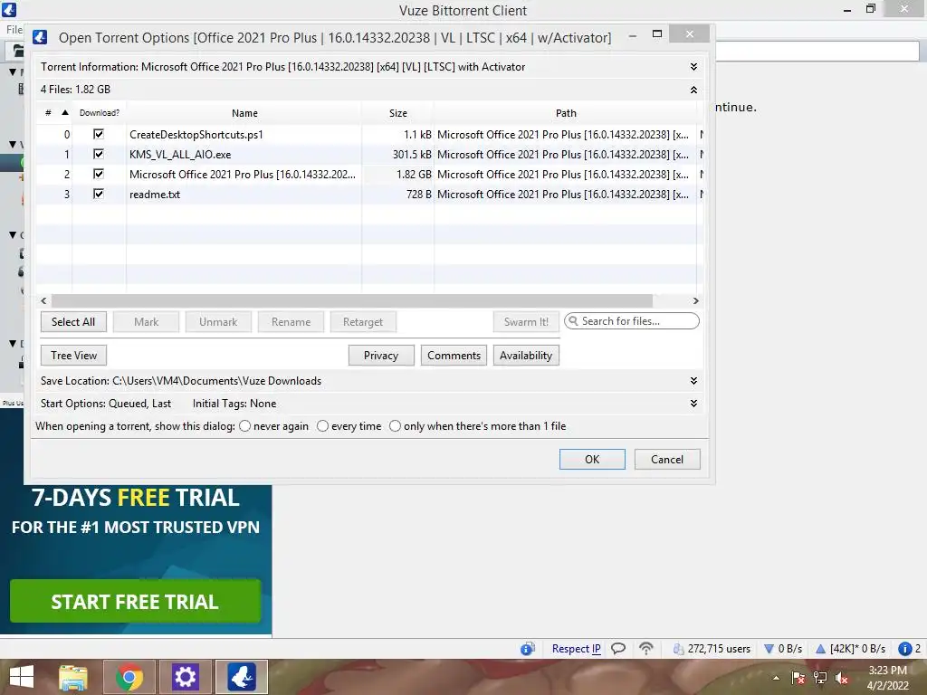927x695 pixels.
Task: Uncheck download for KMS_VL_ALL_AIO.exe
Action: click(x=99, y=154)
